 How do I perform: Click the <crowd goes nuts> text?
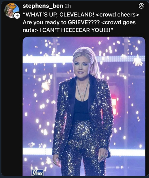[79, 26]
